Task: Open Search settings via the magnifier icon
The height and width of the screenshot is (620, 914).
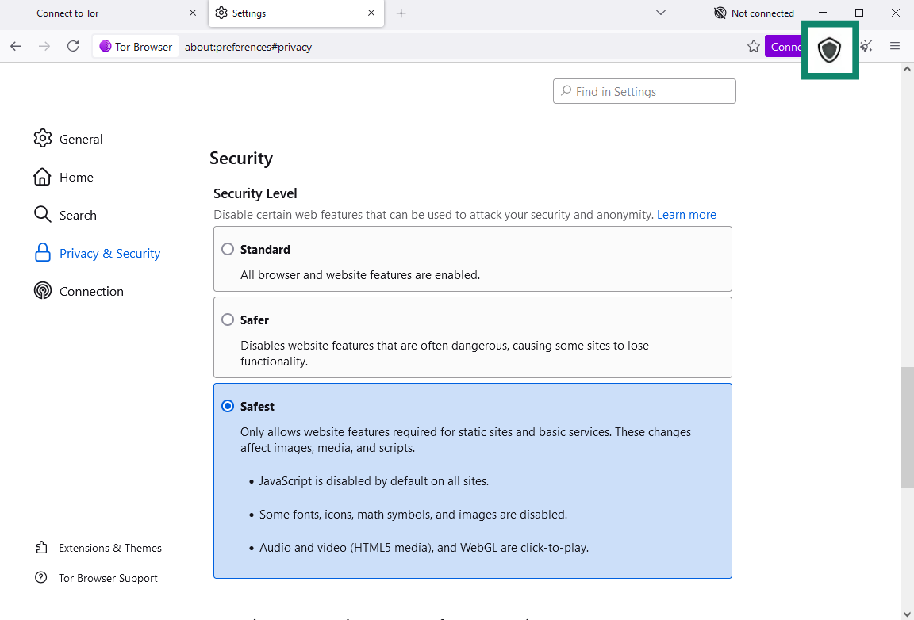Action: pyautogui.click(x=43, y=215)
